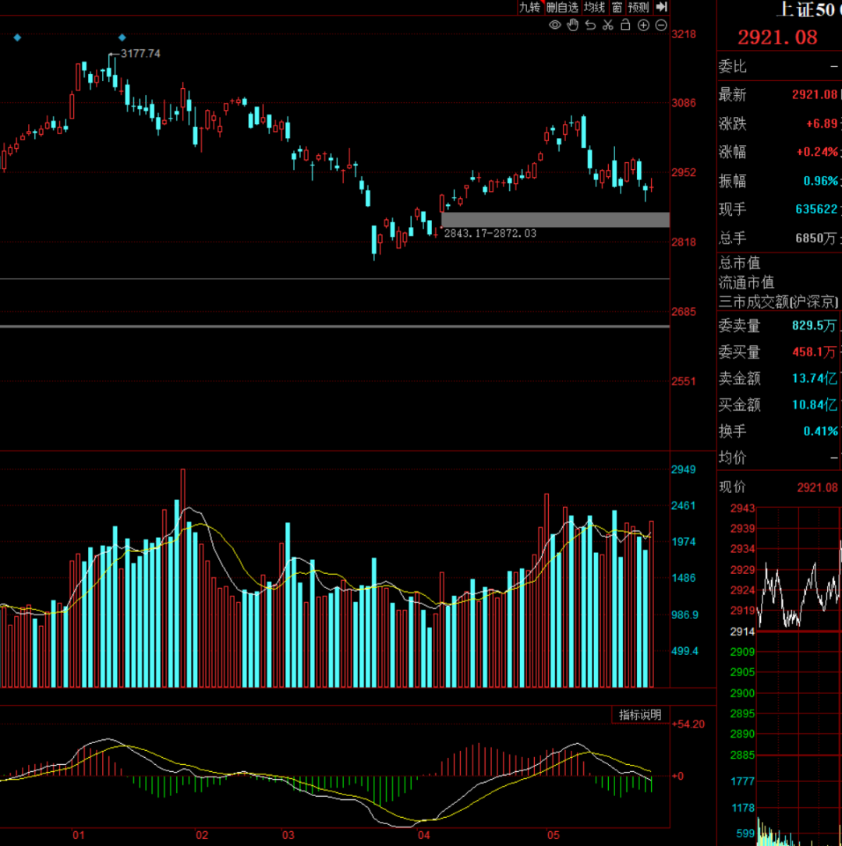Screen dimensions: 842x846
Task: Click the +6.89 change value
Action: click(822, 123)
